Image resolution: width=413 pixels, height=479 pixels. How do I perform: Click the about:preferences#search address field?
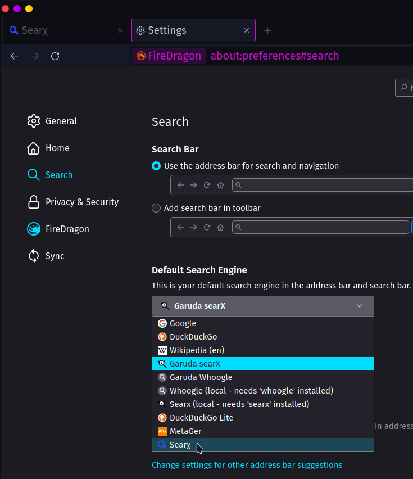click(x=274, y=56)
